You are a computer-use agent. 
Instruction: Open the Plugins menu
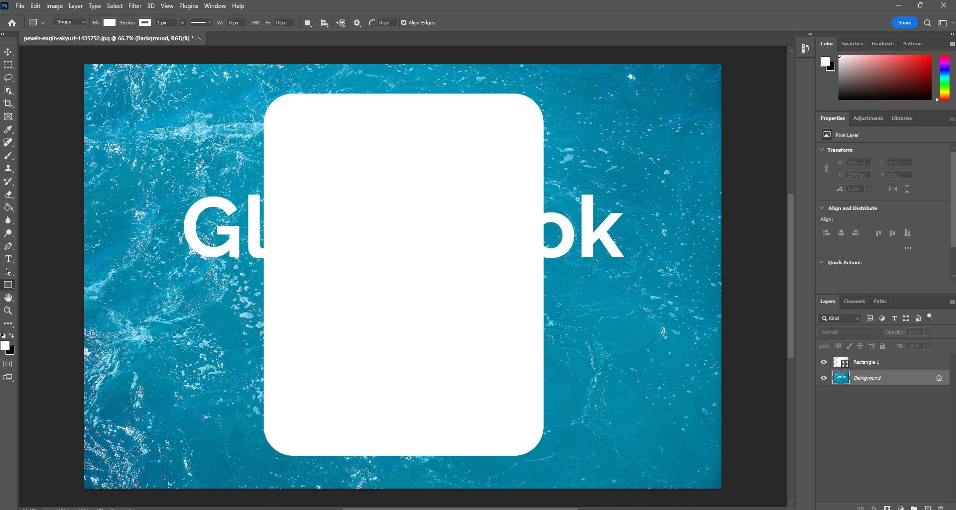point(189,6)
